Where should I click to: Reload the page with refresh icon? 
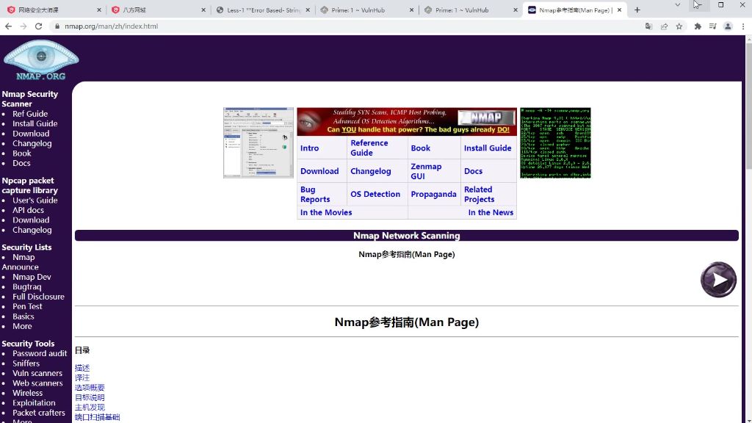(39, 26)
